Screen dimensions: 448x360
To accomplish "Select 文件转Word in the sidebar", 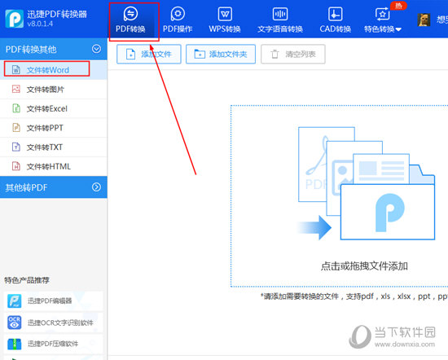I will (x=54, y=70).
